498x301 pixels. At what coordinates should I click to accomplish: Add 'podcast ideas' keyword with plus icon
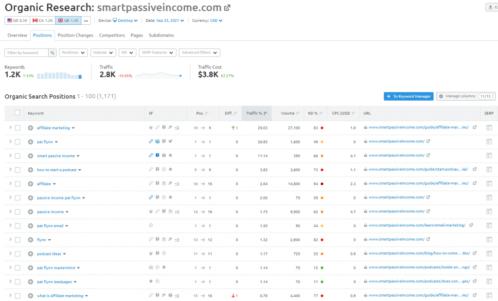[31, 254]
